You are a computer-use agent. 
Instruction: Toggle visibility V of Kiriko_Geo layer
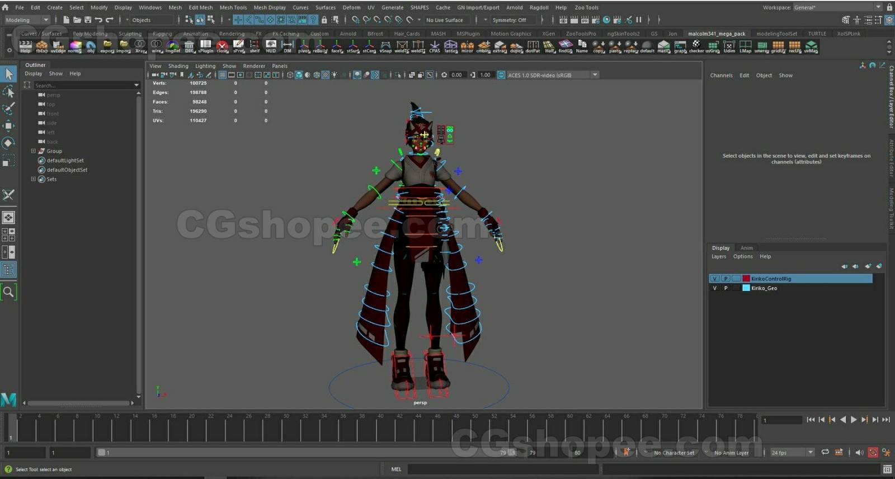714,288
